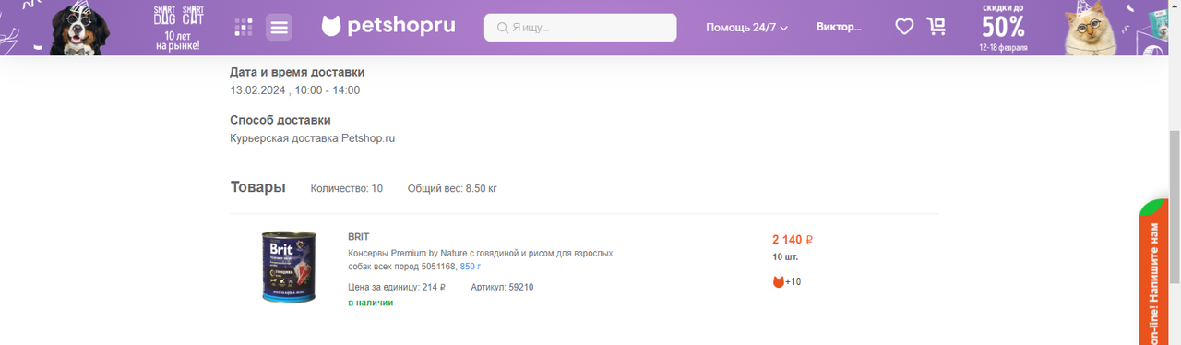The height and width of the screenshot is (345, 1181).
Task: Click the "в наличии" status text
Action: [370, 303]
